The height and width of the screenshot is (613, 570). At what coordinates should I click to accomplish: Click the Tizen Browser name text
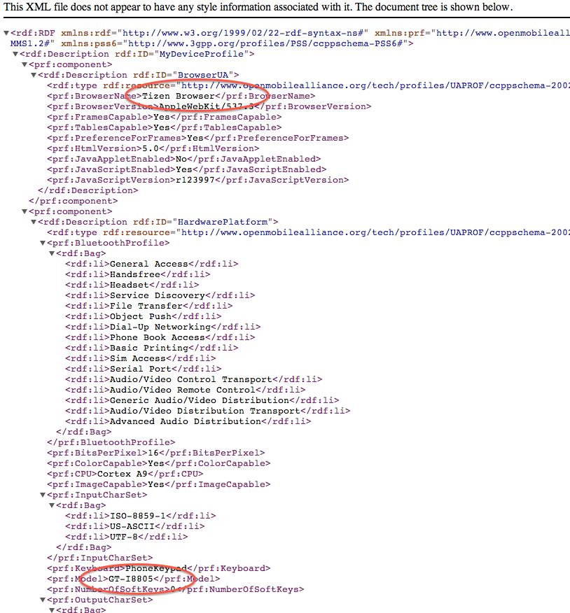pos(179,96)
